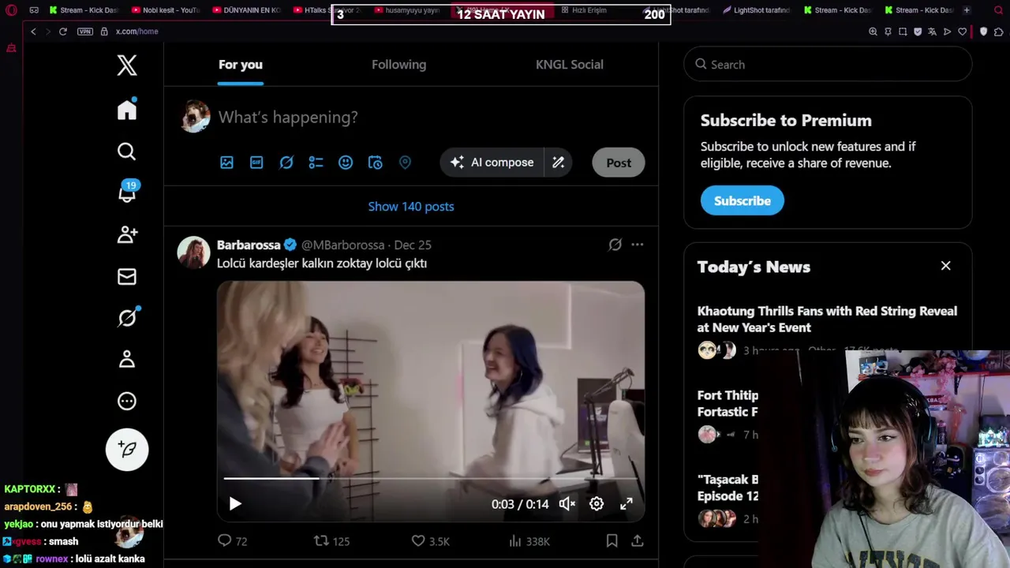
Task: Add a GIF in composer
Action: [x=256, y=163]
